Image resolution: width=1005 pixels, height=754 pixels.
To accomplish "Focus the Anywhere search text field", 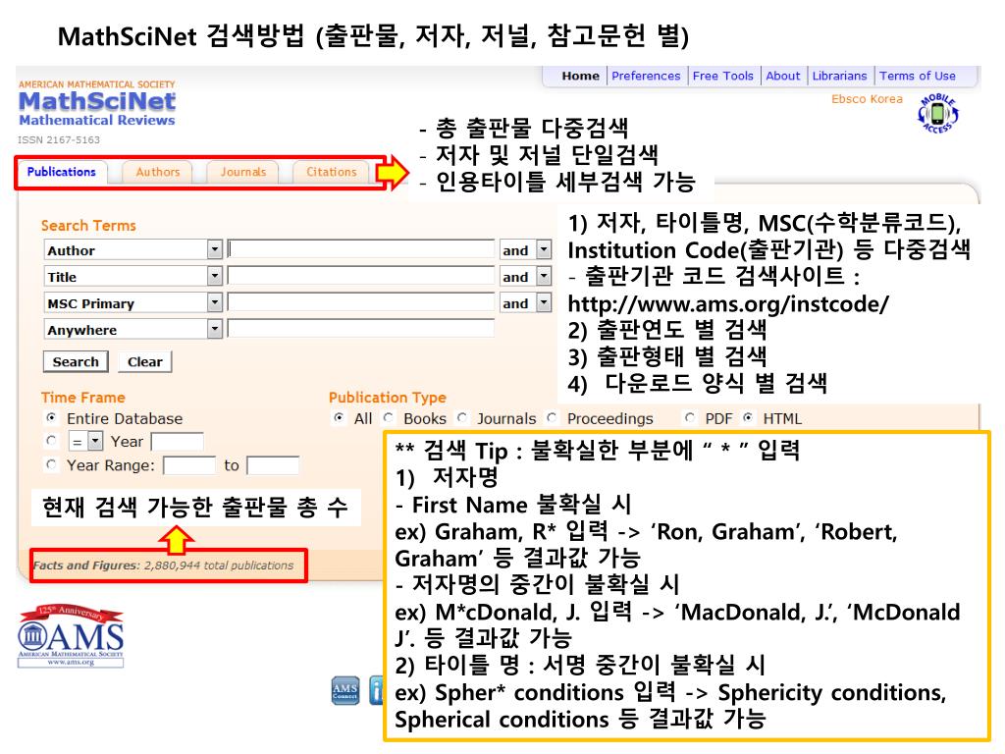I will (x=361, y=330).
